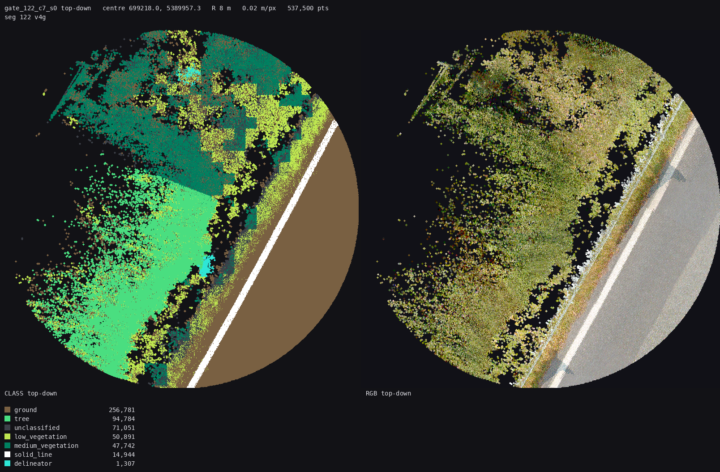Click the solid_line legend color swatch
The height and width of the screenshot is (472, 720).
7,455
